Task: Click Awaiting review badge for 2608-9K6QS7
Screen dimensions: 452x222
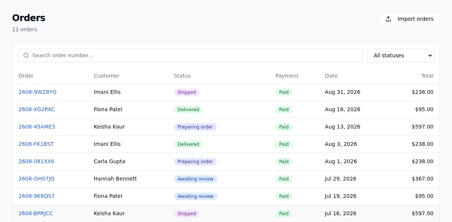Action: tap(195, 196)
